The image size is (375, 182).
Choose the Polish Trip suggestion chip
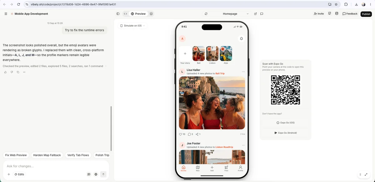pos(102,155)
